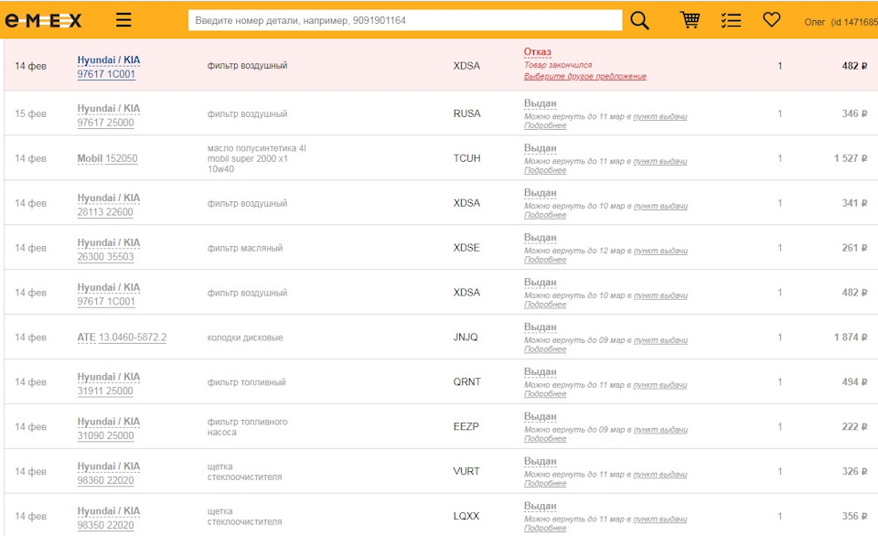
Task: Open ATE 13.0460-5872.2 part link
Action: (122, 338)
